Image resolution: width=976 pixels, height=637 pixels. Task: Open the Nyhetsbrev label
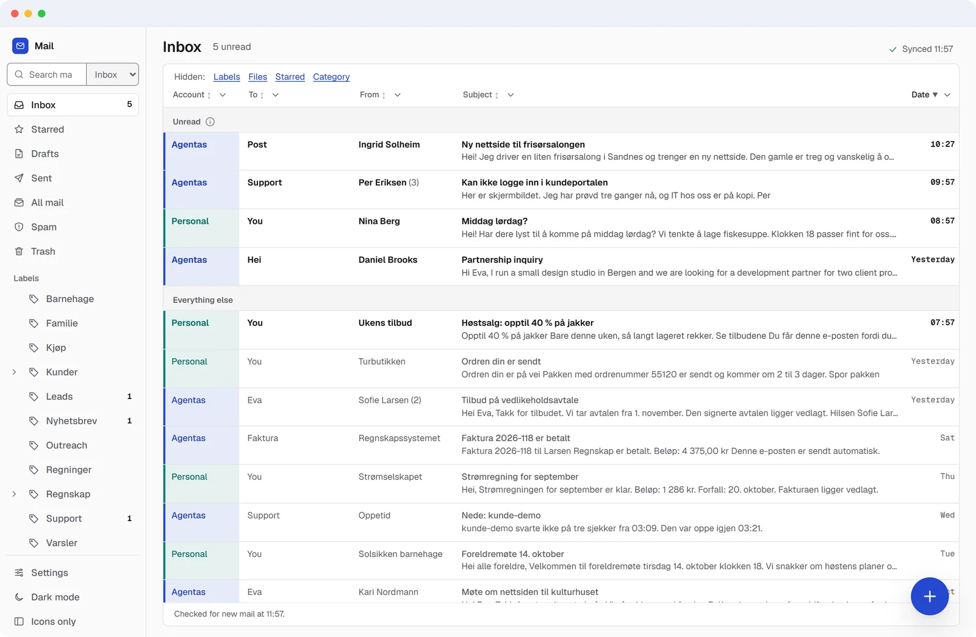click(x=73, y=421)
